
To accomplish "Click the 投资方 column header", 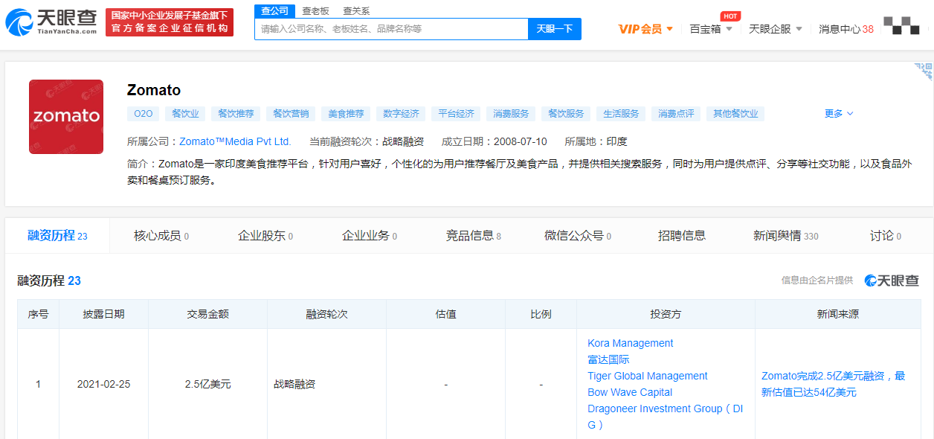I will pos(666,314).
